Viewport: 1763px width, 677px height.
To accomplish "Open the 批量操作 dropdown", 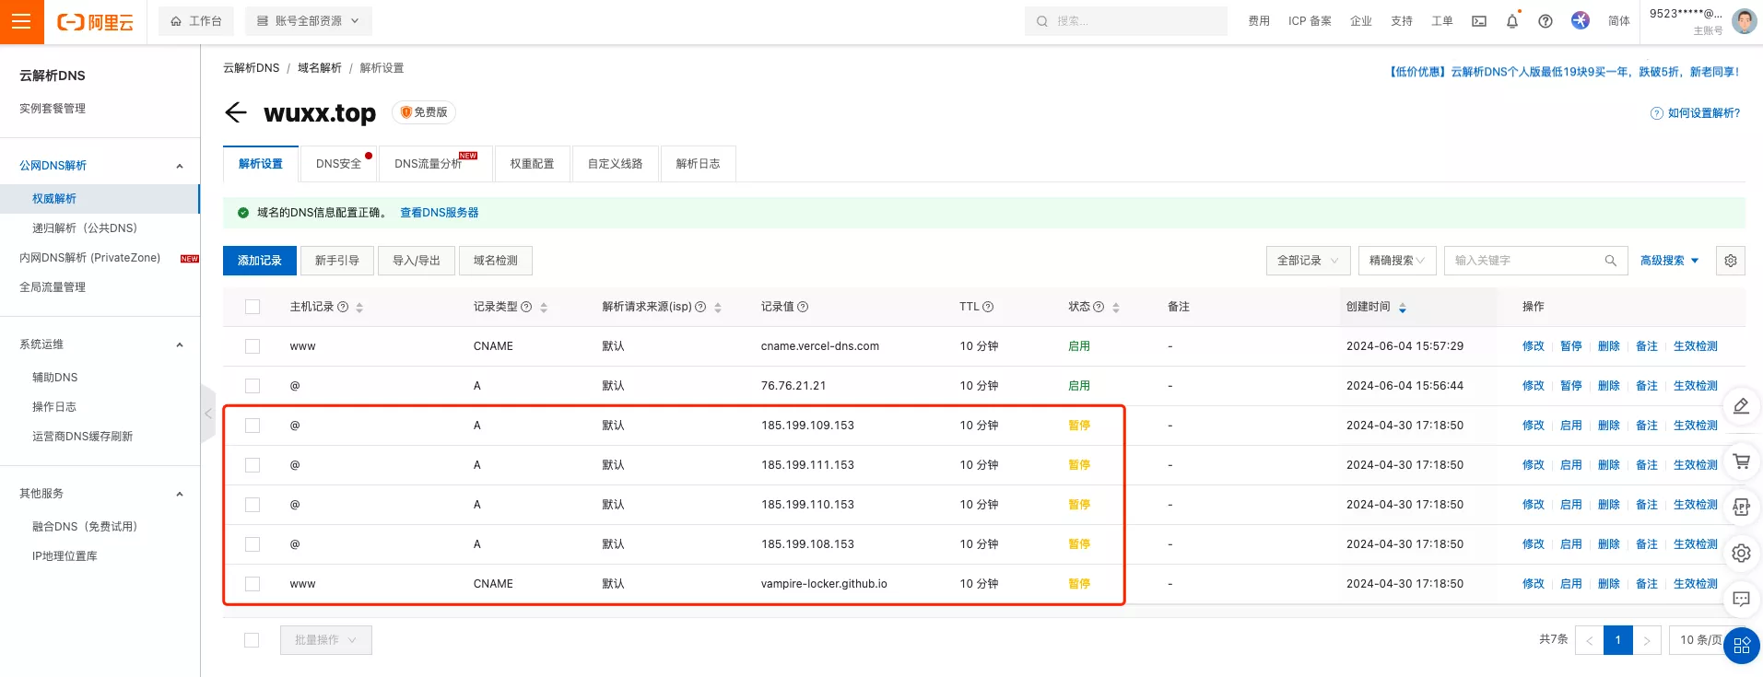I will pyautogui.click(x=326, y=640).
